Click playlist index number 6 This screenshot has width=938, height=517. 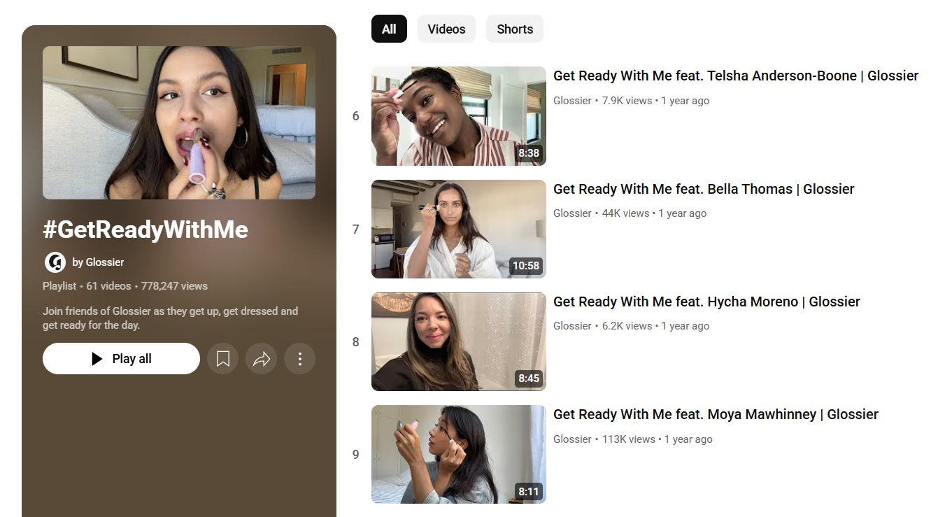(x=355, y=116)
